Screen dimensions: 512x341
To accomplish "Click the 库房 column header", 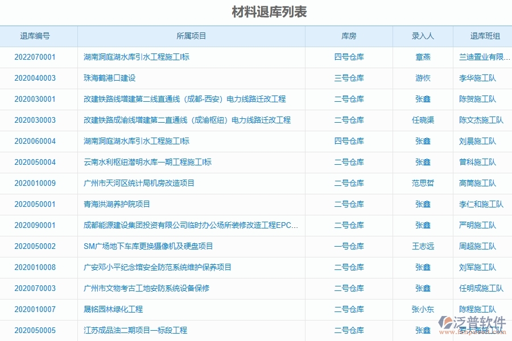I will 349,35.
